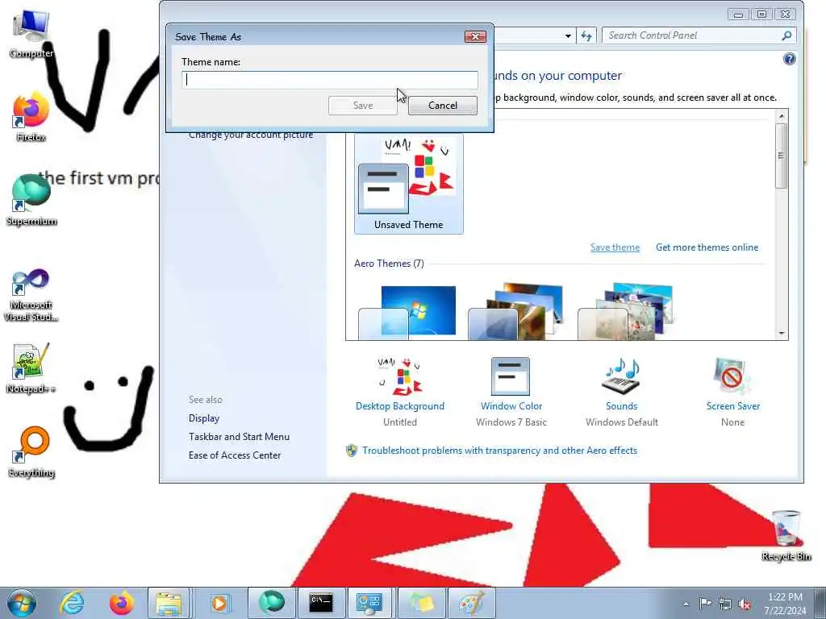Expand the address bar history dropdown

coord(568,35)
